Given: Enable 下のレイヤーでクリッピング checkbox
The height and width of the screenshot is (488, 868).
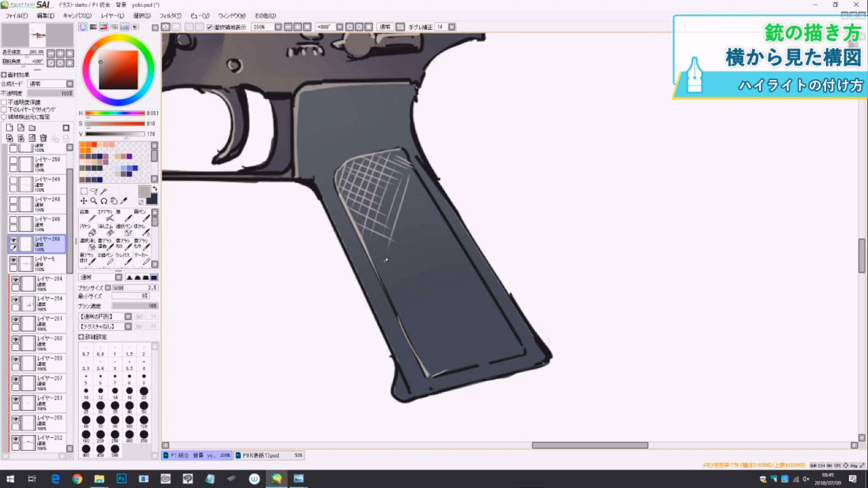Looking at the screenshot, I should click(x=4, y=109).
